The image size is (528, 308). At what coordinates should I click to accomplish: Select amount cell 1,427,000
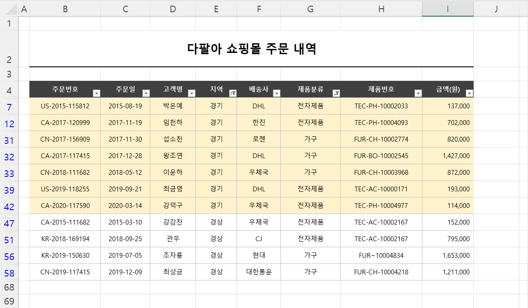(448, 156)
